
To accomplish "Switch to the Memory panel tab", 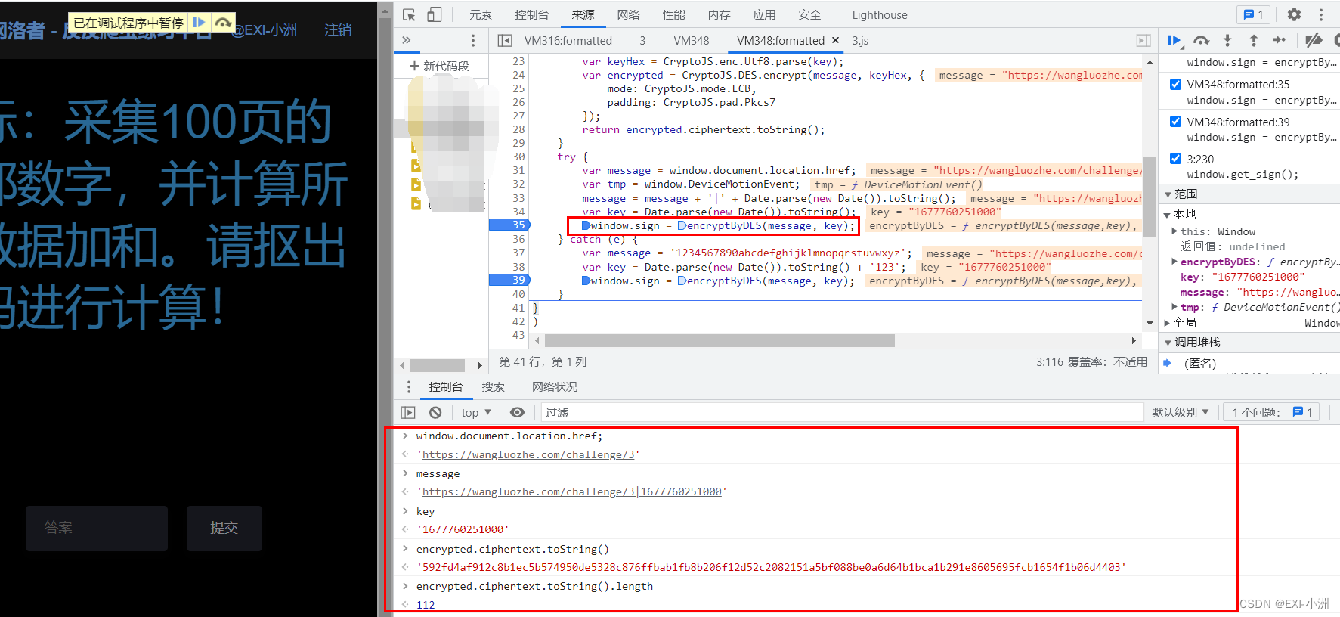I will [719, 14].
